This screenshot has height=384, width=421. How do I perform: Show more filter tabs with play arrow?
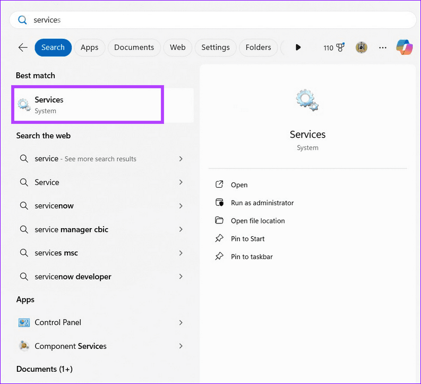[298, 47]
